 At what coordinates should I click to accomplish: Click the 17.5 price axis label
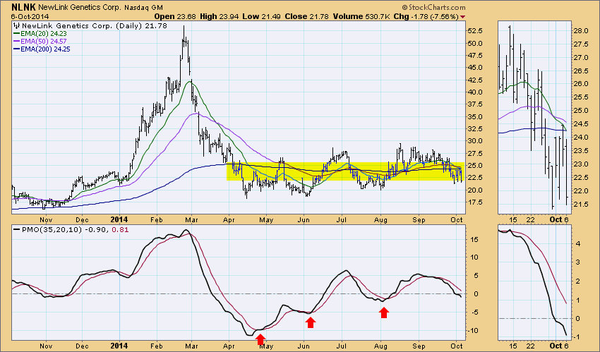point(474,202)
